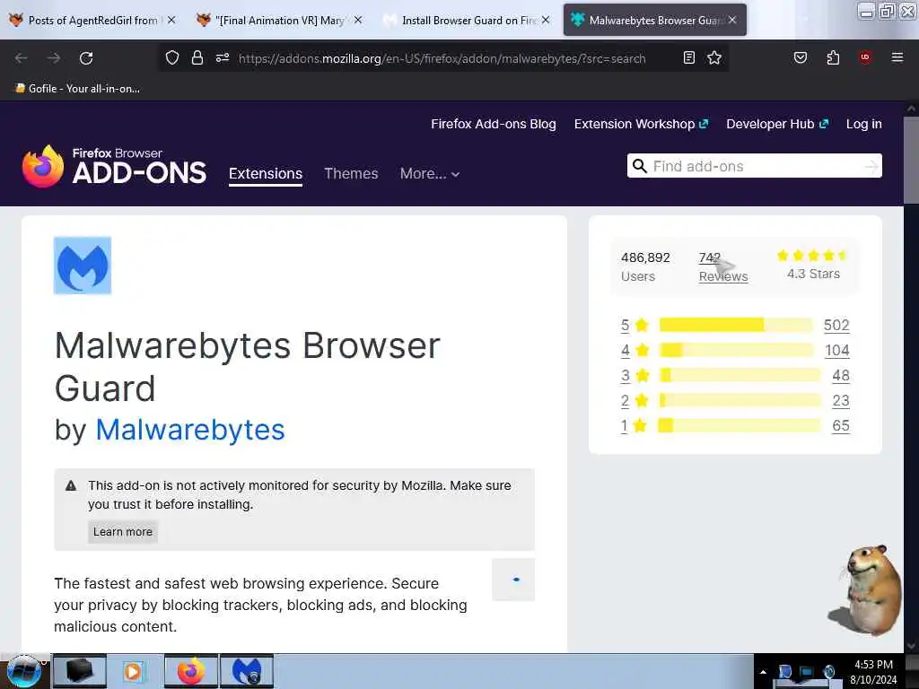Select the Themes navigation item
Viewport: 919px width, 689px height.
351,173
